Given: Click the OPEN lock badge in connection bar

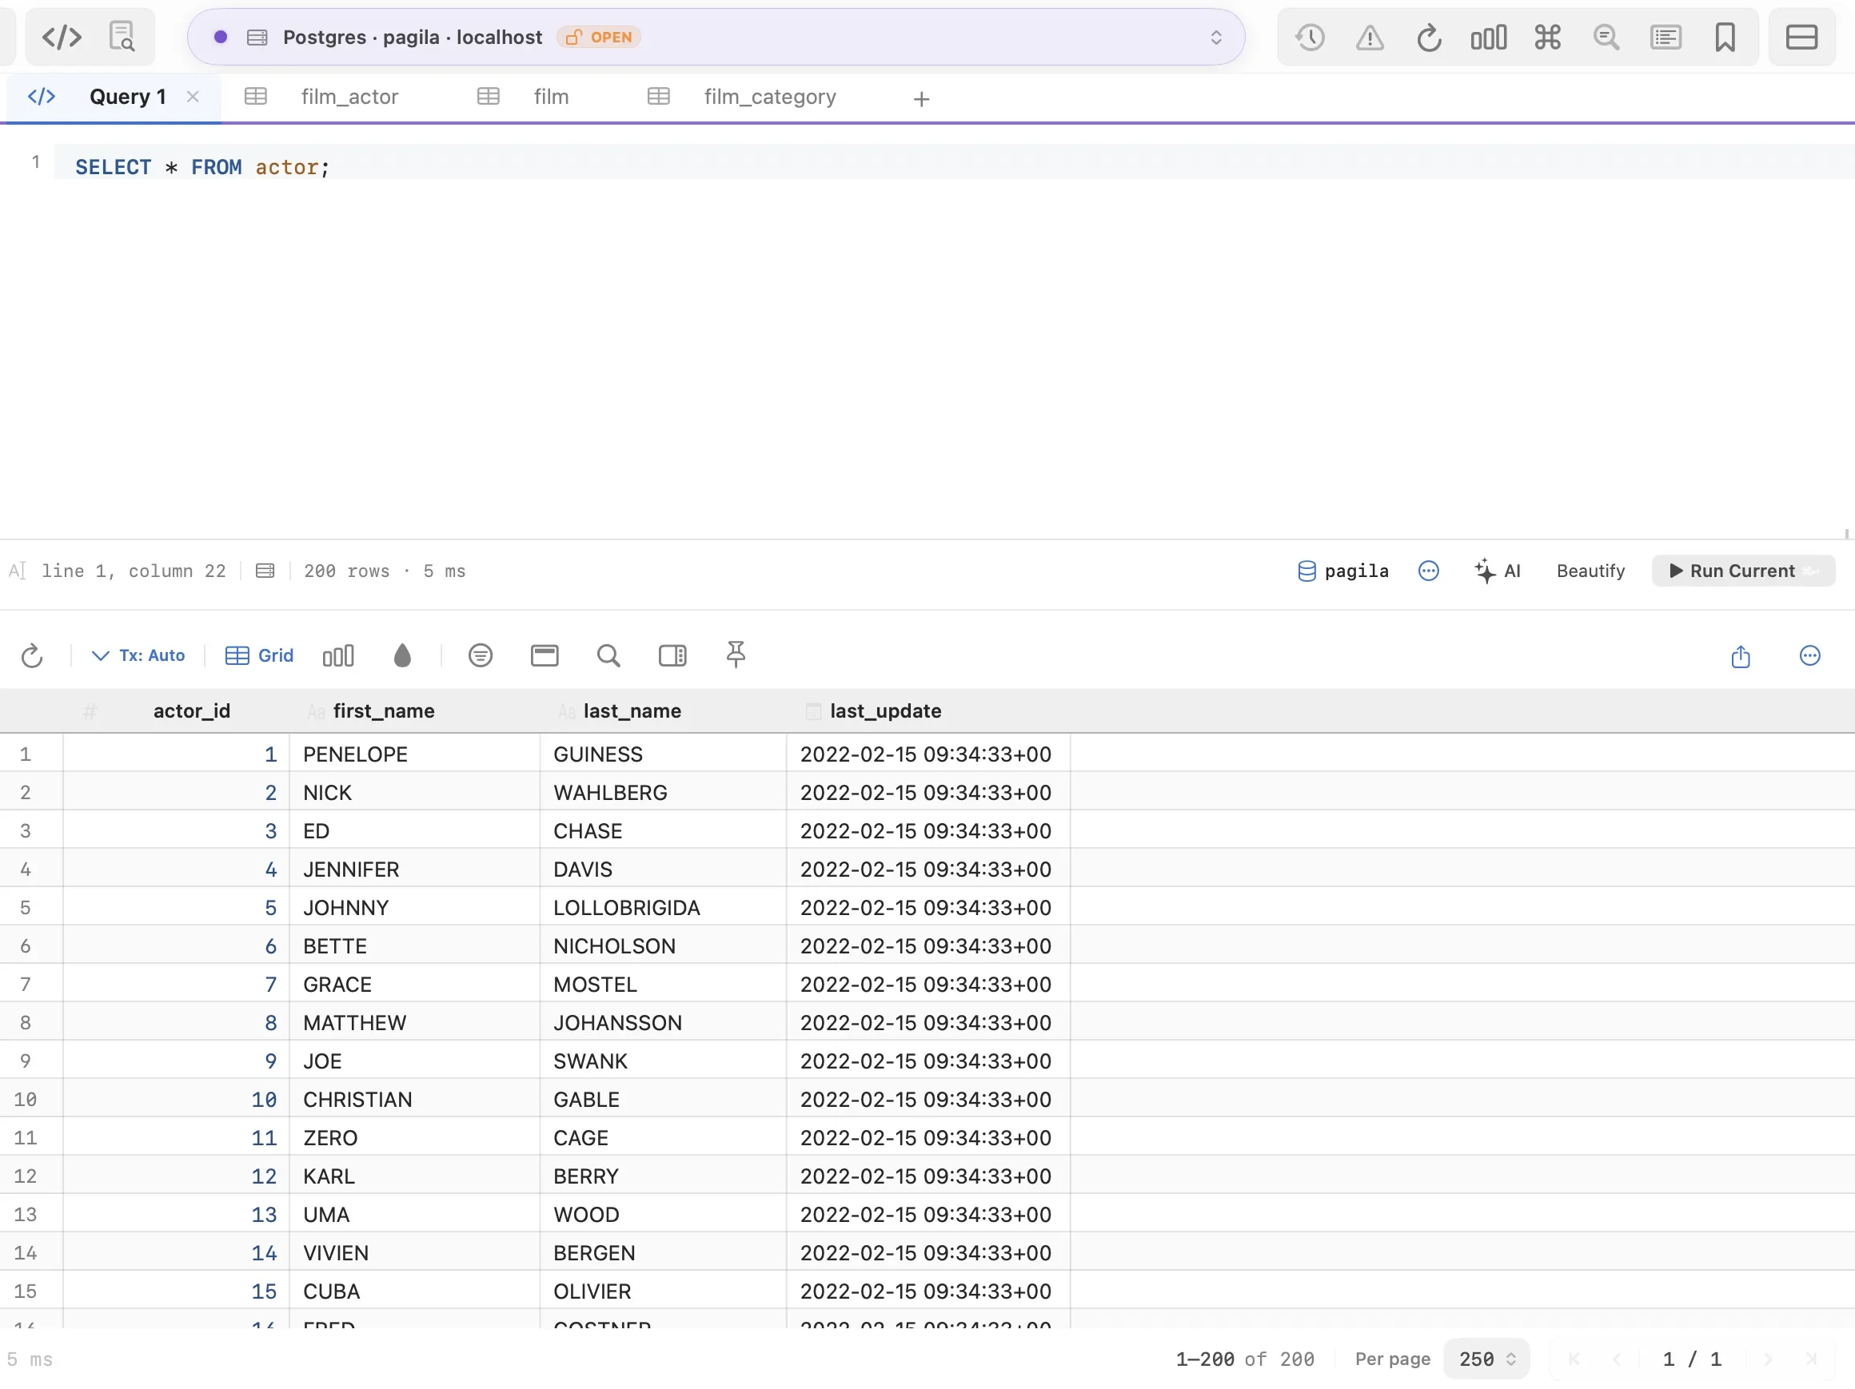Looking at the screenshot, I should [x=599, y=37].
